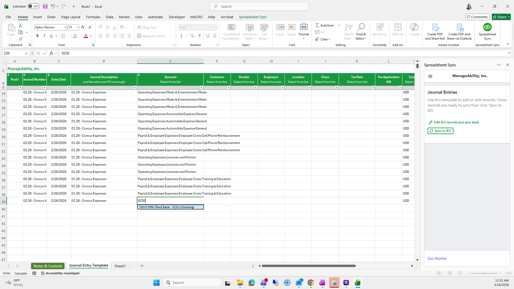Screen dimensions: 514x289
Task: Click the Save disk icon
Action: tap(45, 6)
